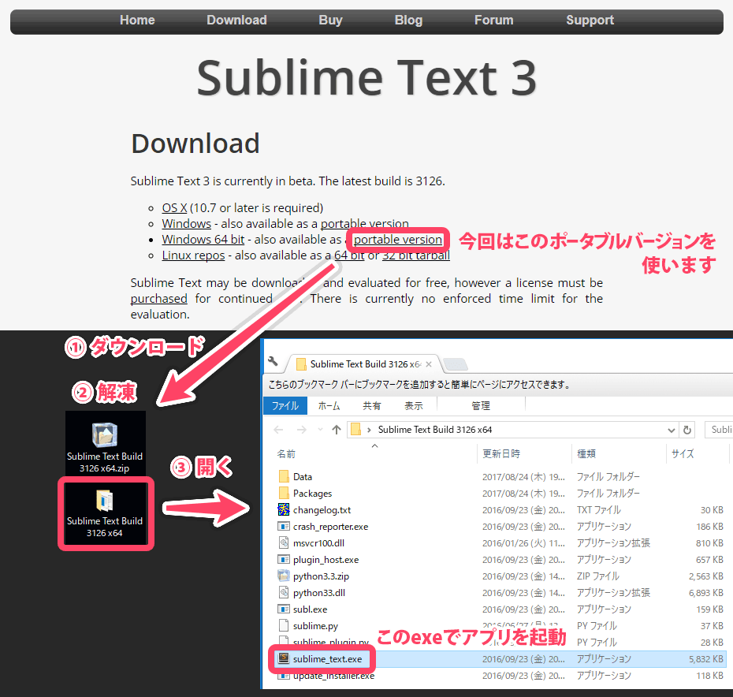This screenshot has width=733, height=697.
Task: Click the address bar path field
Action: point(512,430)
